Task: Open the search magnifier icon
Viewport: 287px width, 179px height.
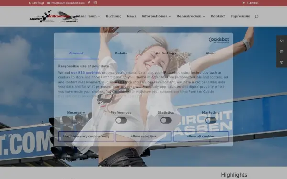Action: click(x=256, y=16)
